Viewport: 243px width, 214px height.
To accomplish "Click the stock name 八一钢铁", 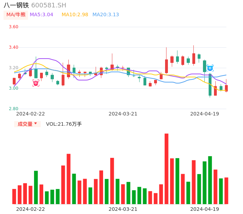I will (16, 5).
